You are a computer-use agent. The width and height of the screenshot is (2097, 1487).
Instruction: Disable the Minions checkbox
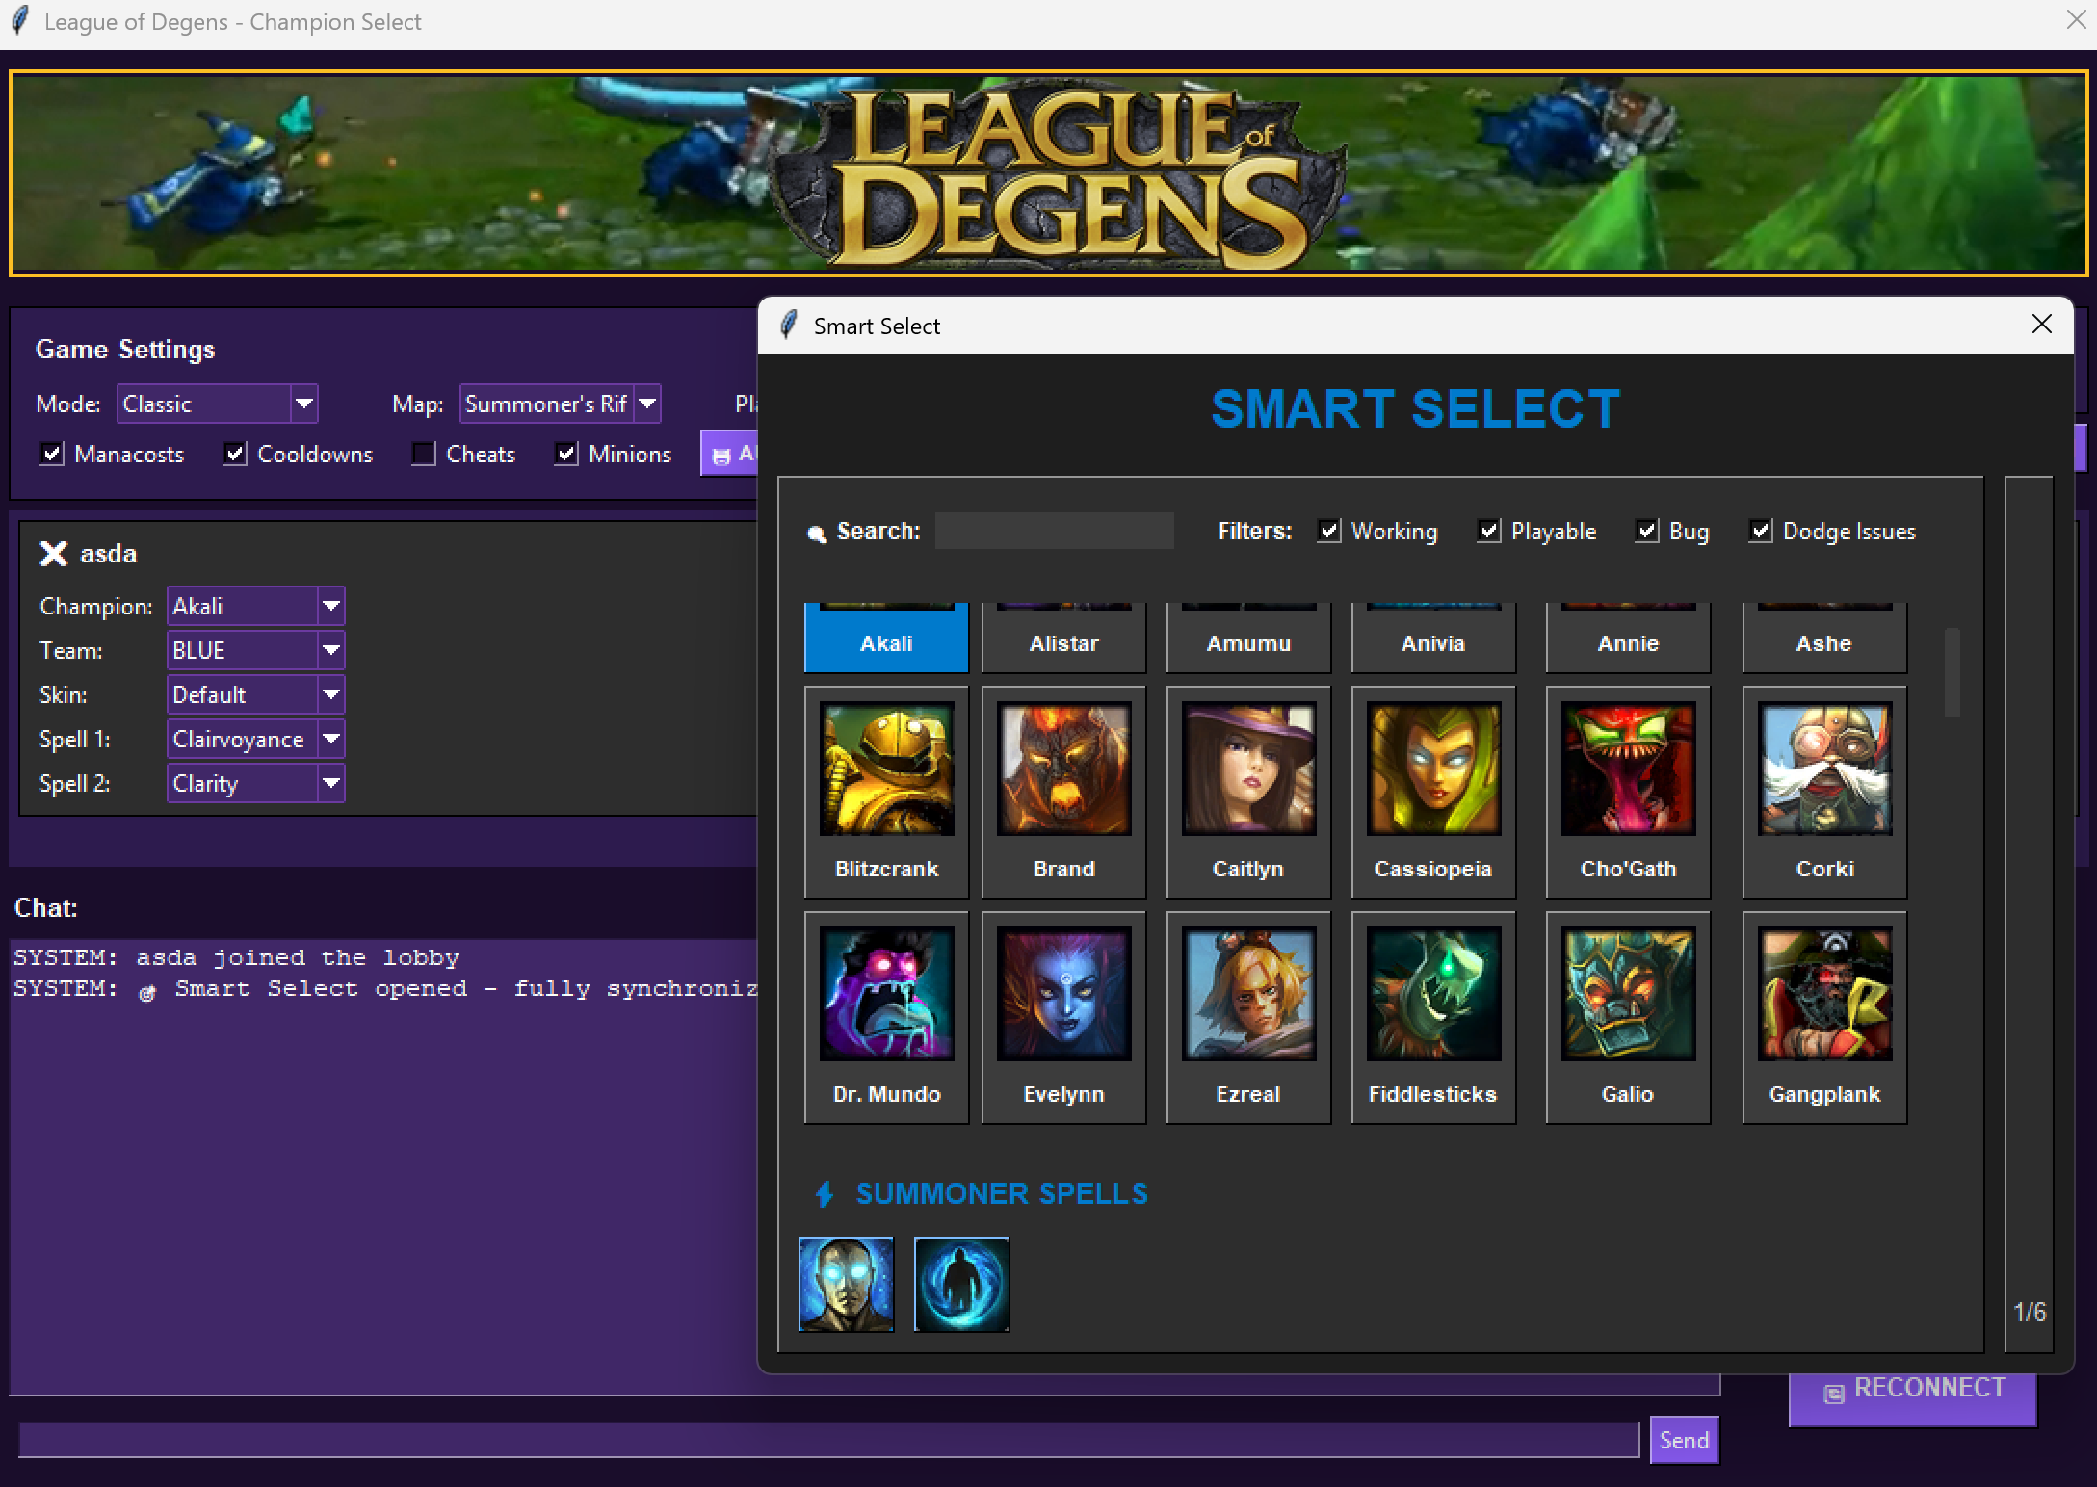click(566, 454)
